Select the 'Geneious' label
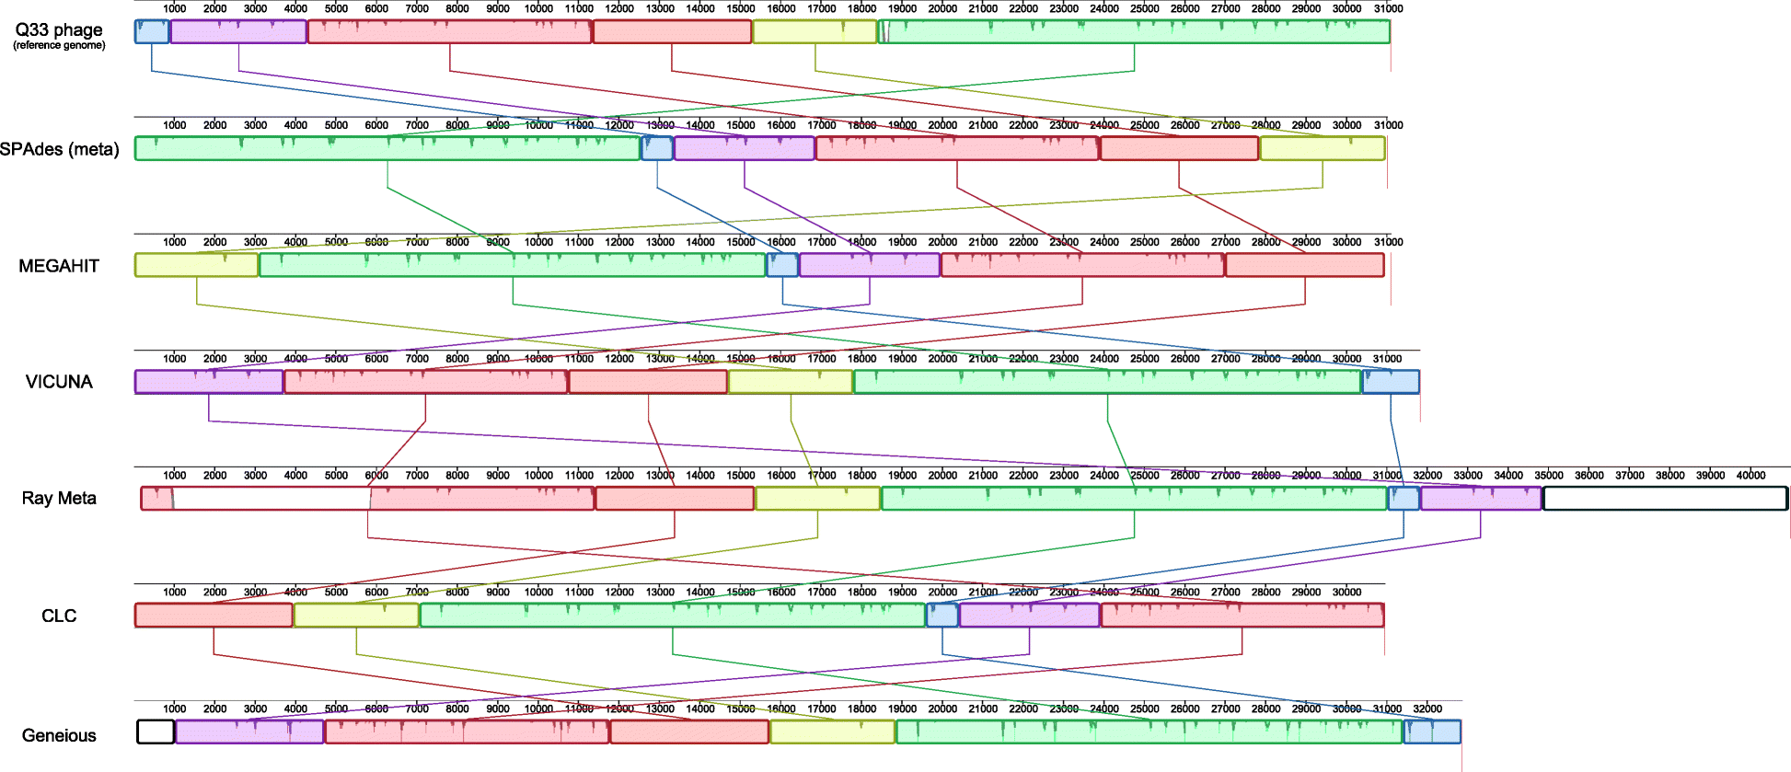The height and width of the screenshot is (772, 1791). tap(59, 735)
